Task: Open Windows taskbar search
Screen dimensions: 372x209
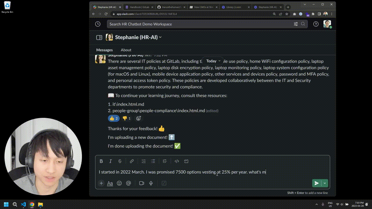Action: [15, 204]
